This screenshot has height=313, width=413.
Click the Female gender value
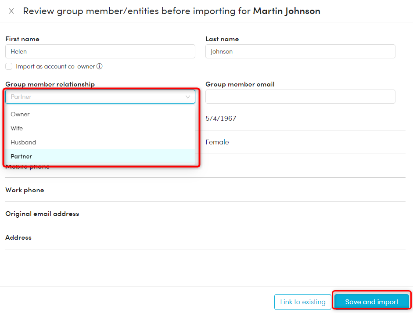[x=217, y=142]
